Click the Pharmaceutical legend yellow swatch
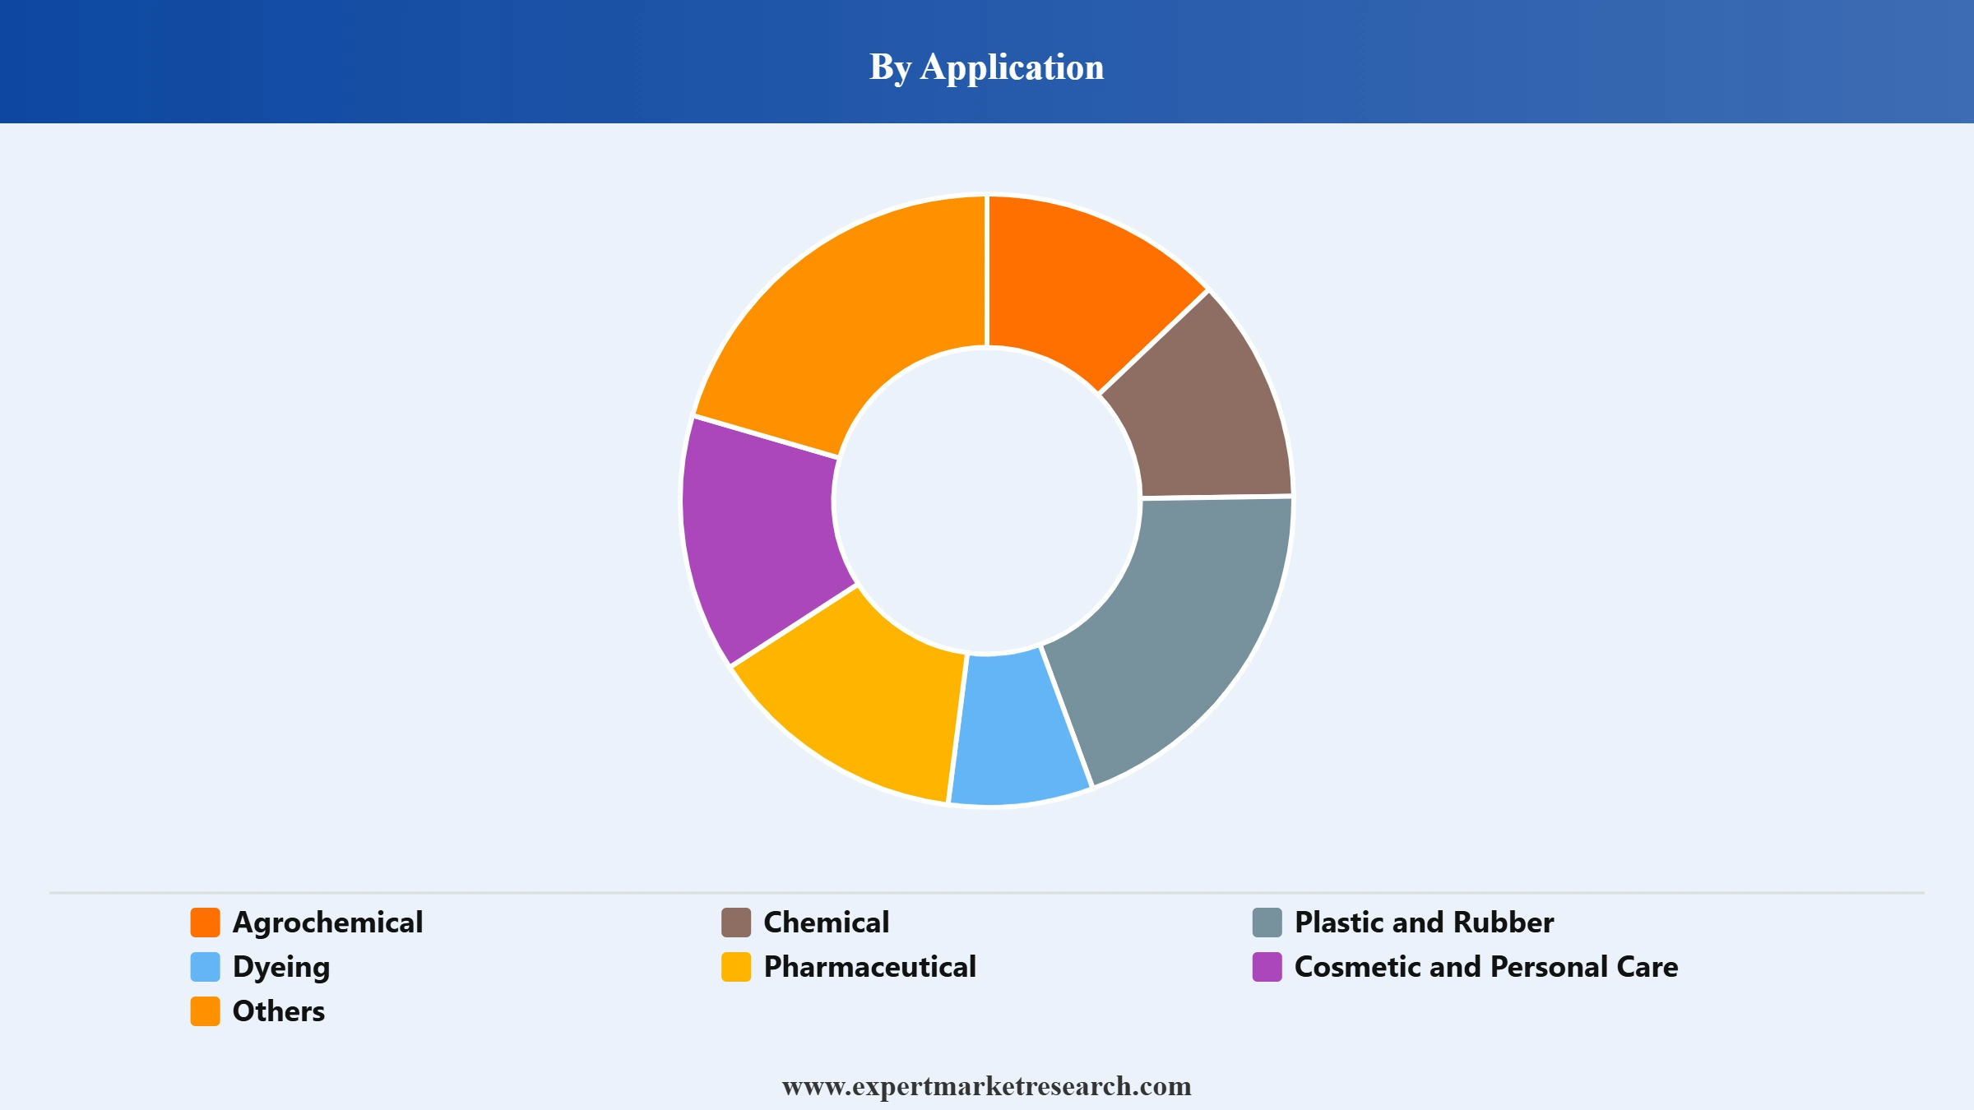 [x=736, y=967]
